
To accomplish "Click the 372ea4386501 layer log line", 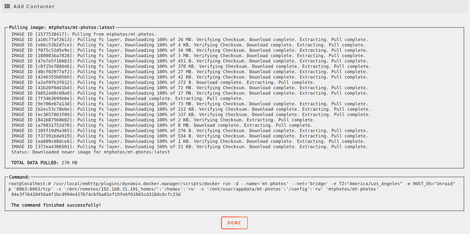I will click(x=189, y=147).
